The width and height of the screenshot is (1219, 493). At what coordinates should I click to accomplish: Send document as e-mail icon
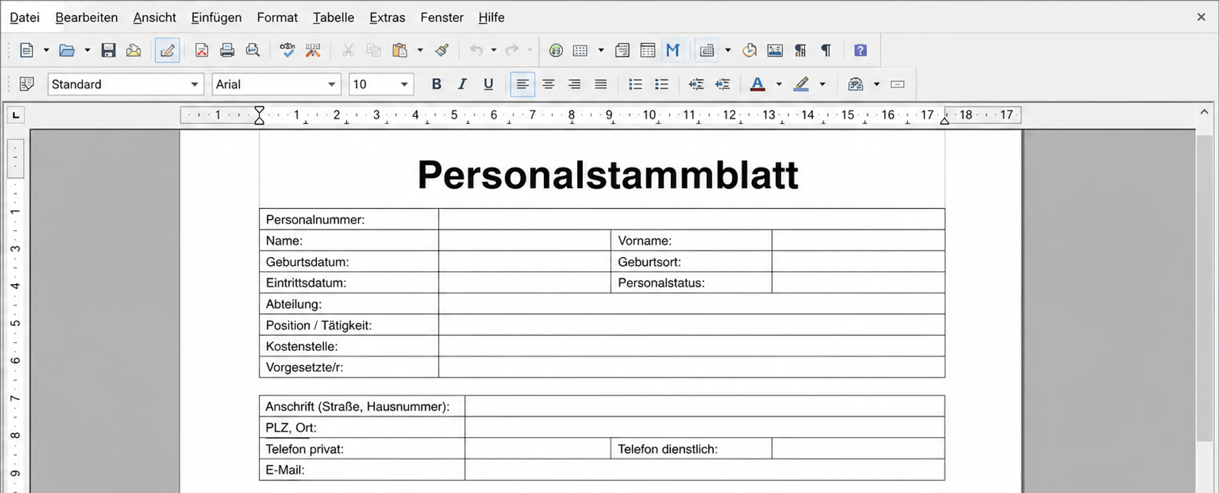134,50
